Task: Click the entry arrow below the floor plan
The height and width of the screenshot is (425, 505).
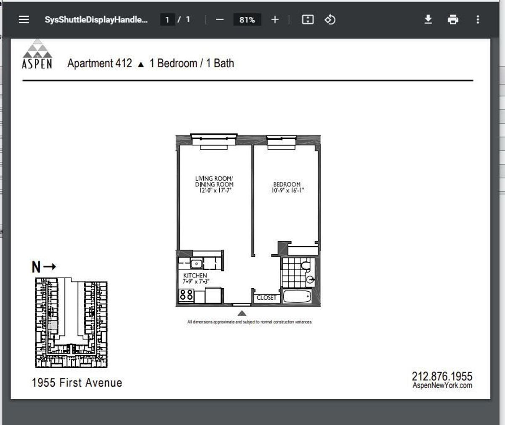Action: pyautogui.click(x=242, y=313)
